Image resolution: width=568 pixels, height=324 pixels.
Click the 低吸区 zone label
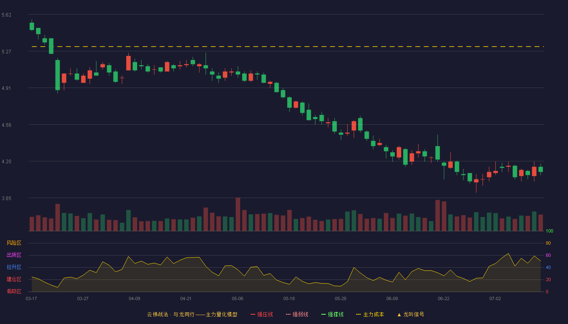[x=14, y=291]
